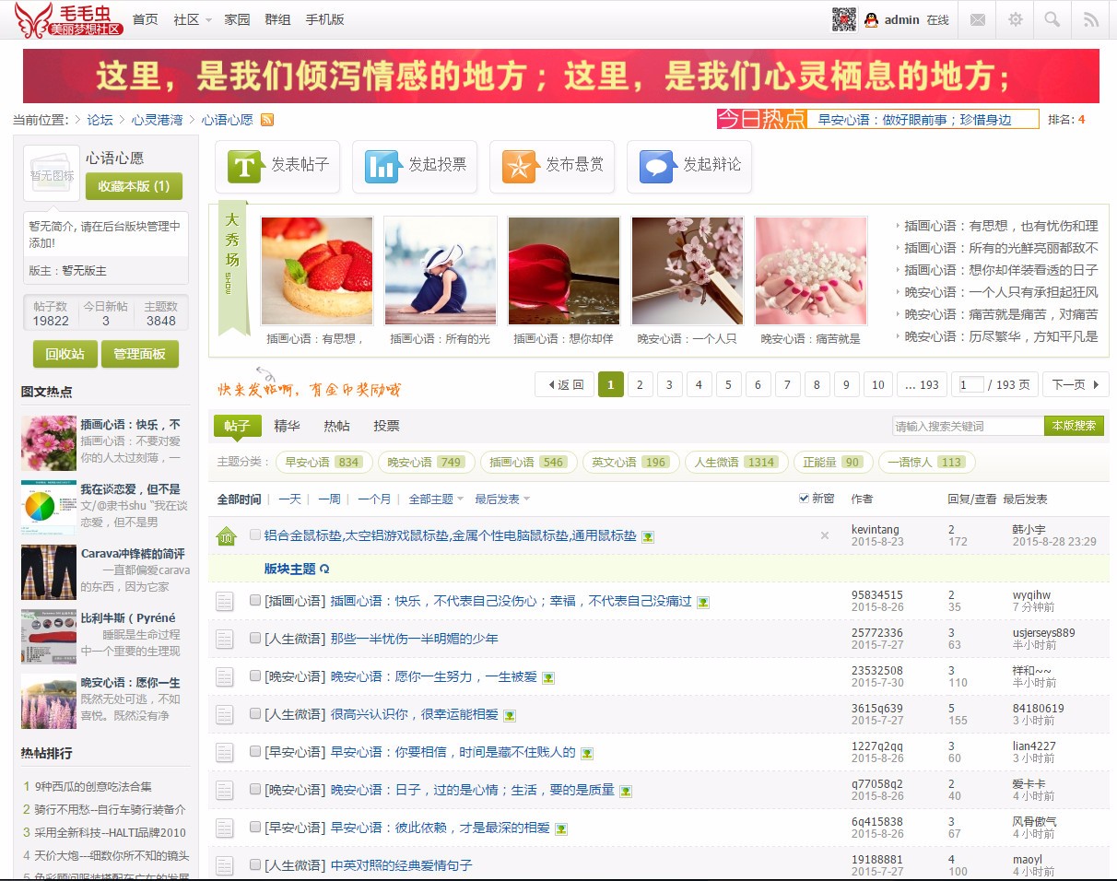Click the 发起投票 poll creation icon
1117x881 pixels.
379,166
